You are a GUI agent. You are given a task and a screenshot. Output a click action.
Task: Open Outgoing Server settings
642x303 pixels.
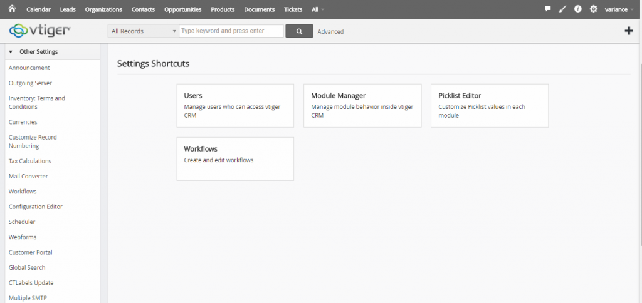tap(30, 83)
